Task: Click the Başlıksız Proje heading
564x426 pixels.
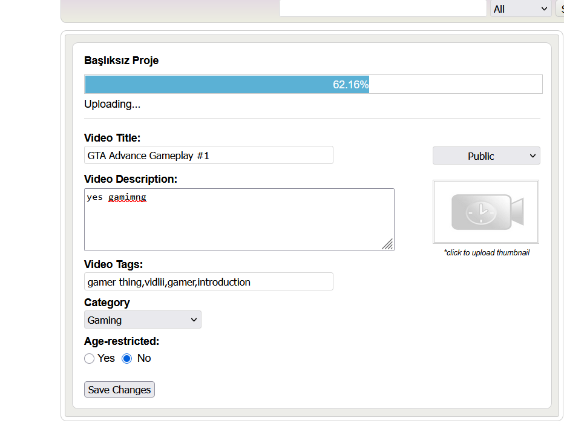Action: pyautogui.click(x=121, y=61)
